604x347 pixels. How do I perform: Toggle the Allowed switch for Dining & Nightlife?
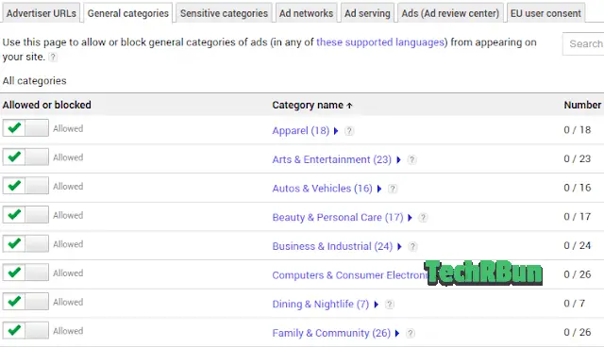click(x=25, y=301)
